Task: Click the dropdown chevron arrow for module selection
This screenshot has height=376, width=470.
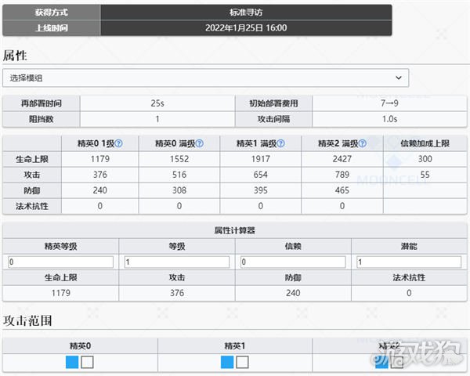Action: click(x=399, y=78)
